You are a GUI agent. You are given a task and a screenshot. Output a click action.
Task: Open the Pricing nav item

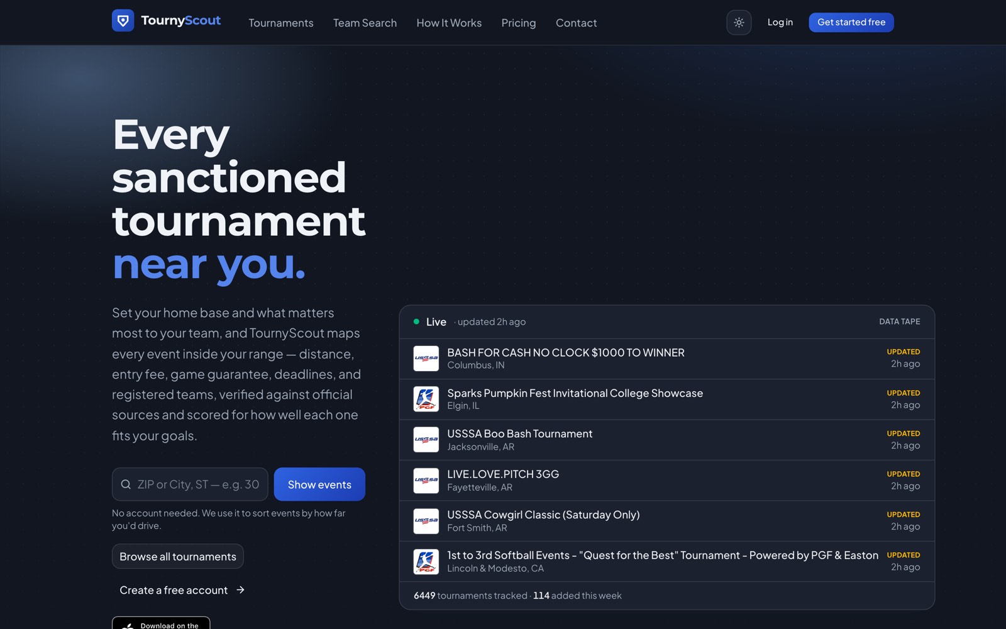click(519, 23)
